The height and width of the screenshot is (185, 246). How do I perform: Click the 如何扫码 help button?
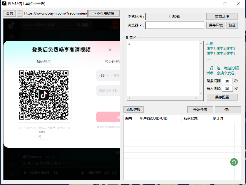point(43,134)
